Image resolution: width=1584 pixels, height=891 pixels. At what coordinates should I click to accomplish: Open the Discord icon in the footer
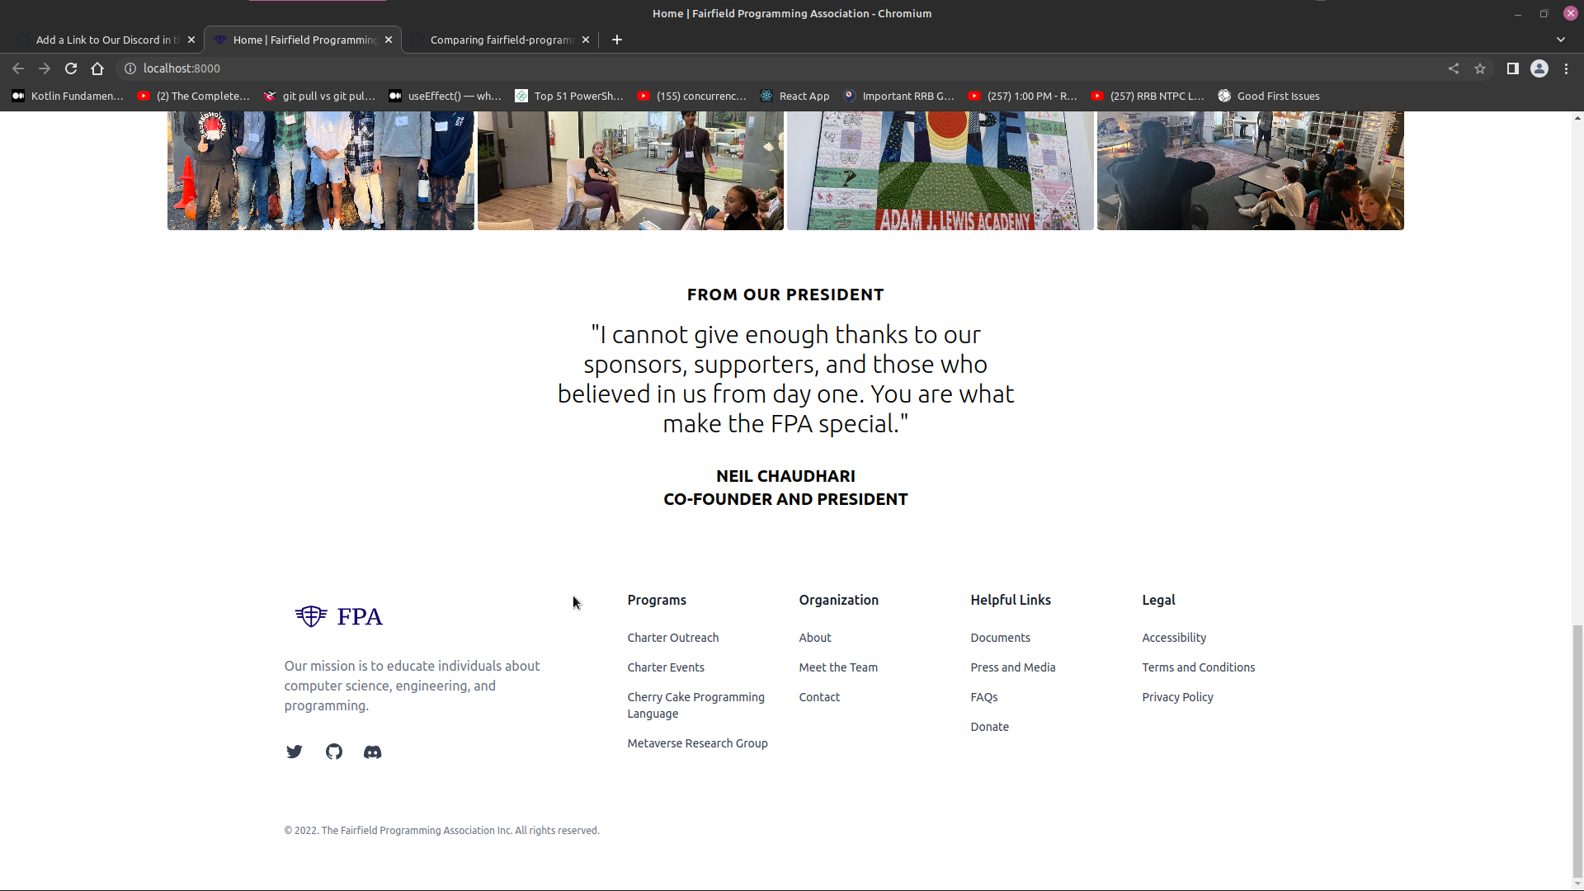coord(372,752)
